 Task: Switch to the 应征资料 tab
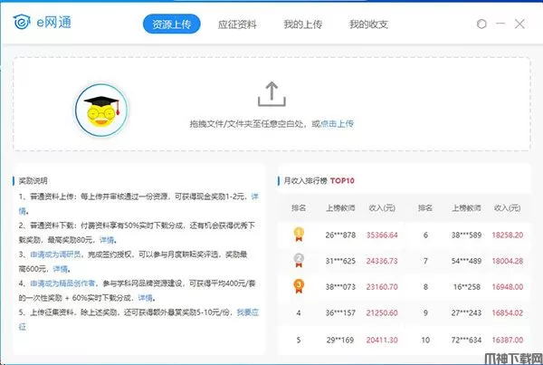(x=235, y=24)
